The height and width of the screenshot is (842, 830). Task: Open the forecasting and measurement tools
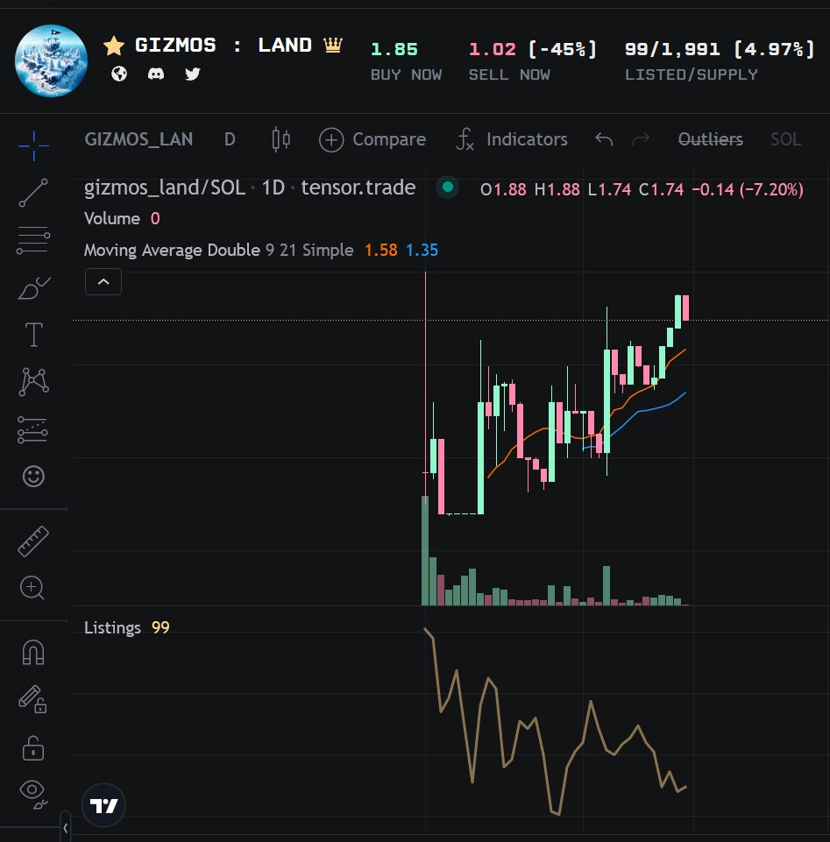[x=32, y=429]
